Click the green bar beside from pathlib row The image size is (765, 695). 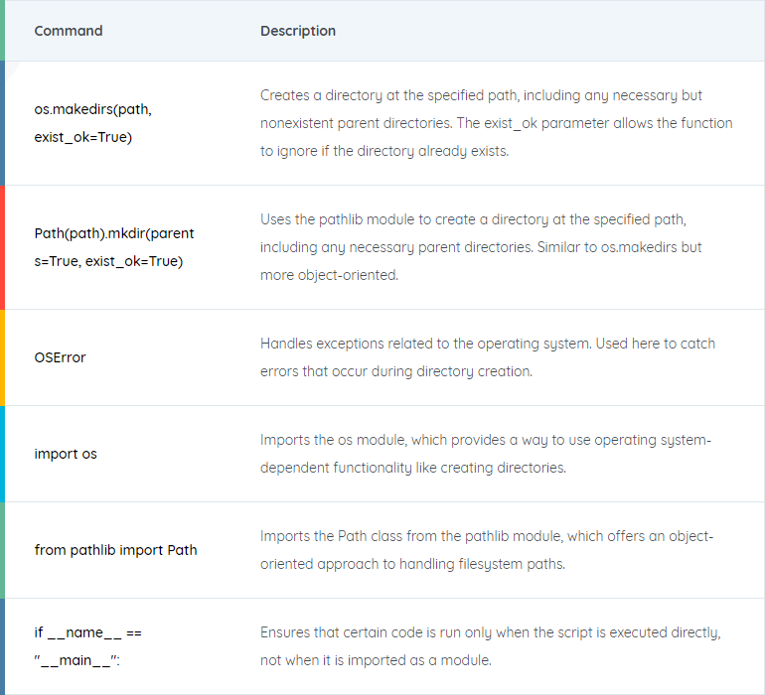tap(2, 550)
